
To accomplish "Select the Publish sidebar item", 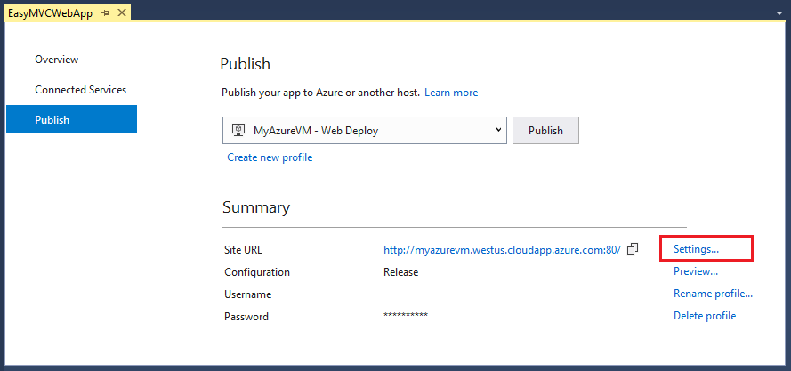I will click(72, 119).
